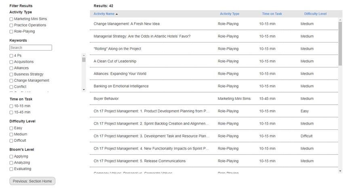Filter by 15-45 min time on task

click(x=11, y=112)
